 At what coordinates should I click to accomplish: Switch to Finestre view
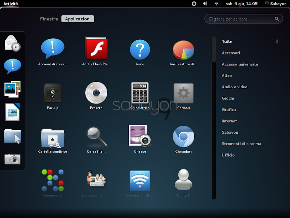click(49, 19)
